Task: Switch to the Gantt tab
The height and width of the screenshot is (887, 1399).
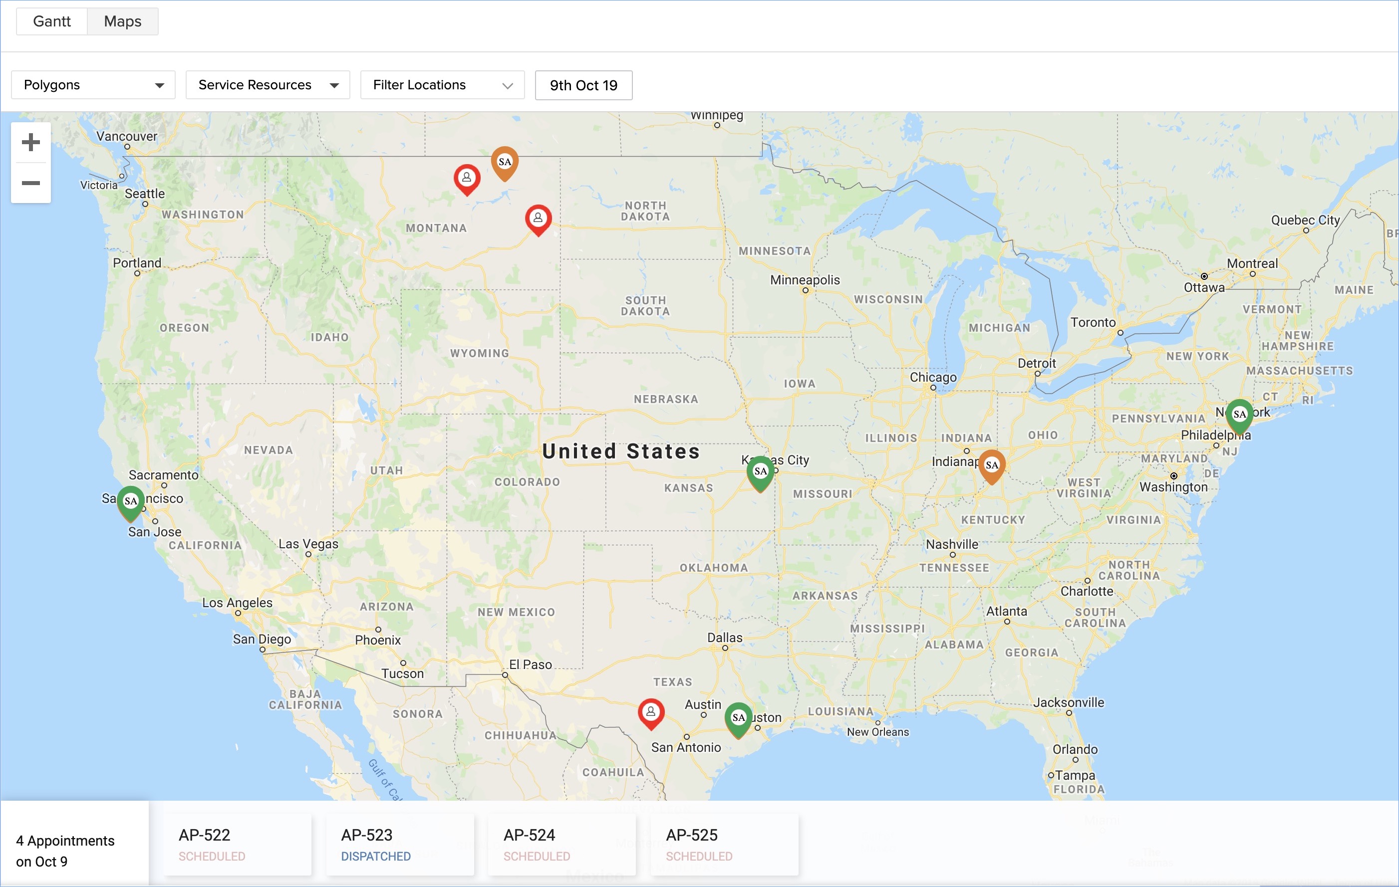Action: [52, 21]
